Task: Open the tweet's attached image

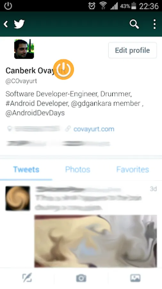Action: (x=96, y=241)
